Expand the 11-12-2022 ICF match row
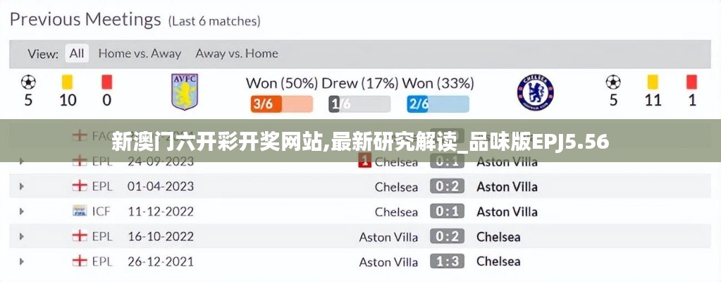Image resolution: width=721 pixels, height=282 pixels. (x=22, y=211)
